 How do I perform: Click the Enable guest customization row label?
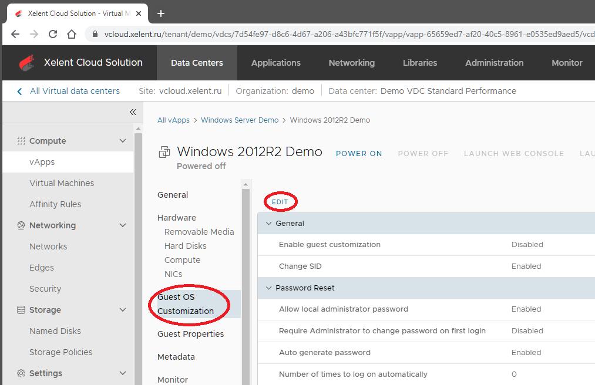pos(330,245)
